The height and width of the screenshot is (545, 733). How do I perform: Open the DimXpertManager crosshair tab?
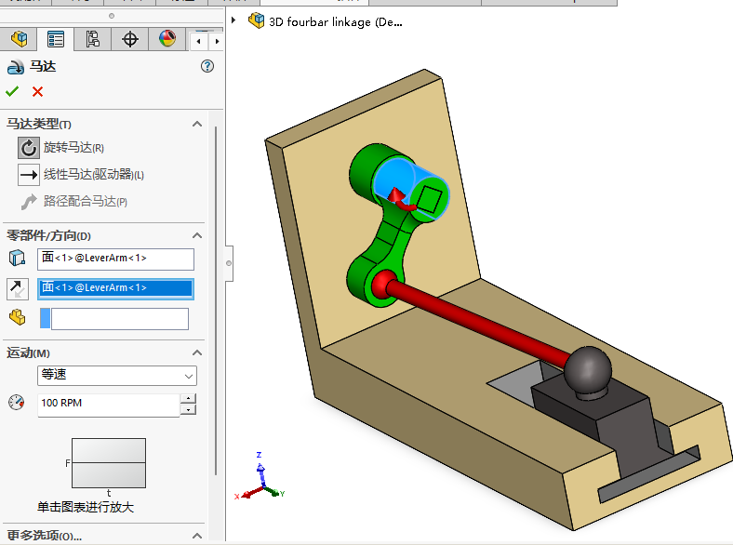(x=130, y=39)
